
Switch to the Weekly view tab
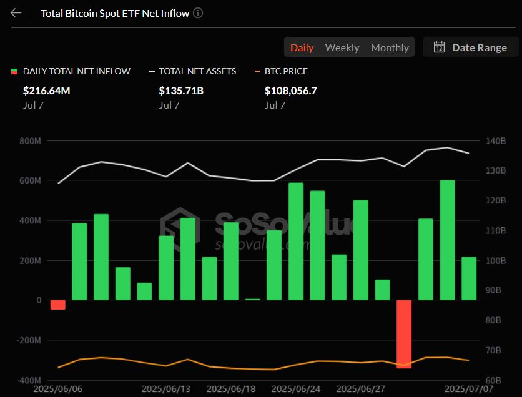[342, 47]
